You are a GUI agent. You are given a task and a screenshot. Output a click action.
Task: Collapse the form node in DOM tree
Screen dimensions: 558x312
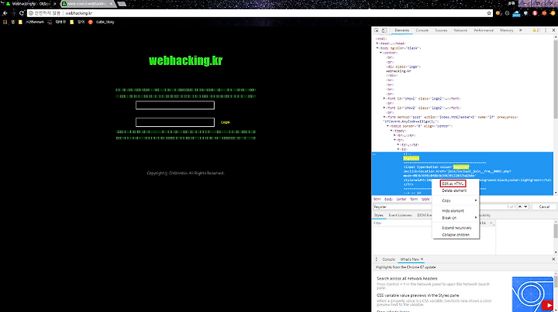tap(384, 117)
